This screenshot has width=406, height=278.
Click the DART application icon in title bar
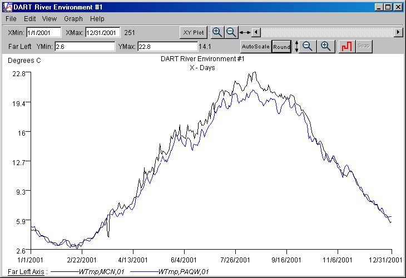pyautogui.click(x=7, y=7)
